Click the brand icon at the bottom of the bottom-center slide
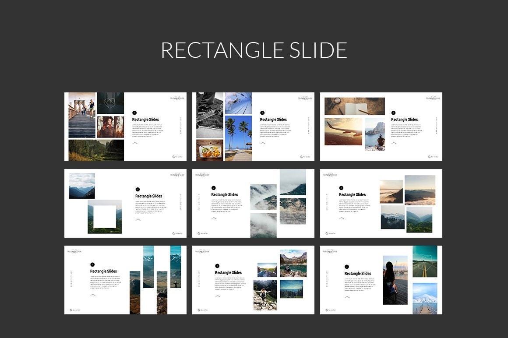This screenshot has height=338, width=508. tap(198, 310)
